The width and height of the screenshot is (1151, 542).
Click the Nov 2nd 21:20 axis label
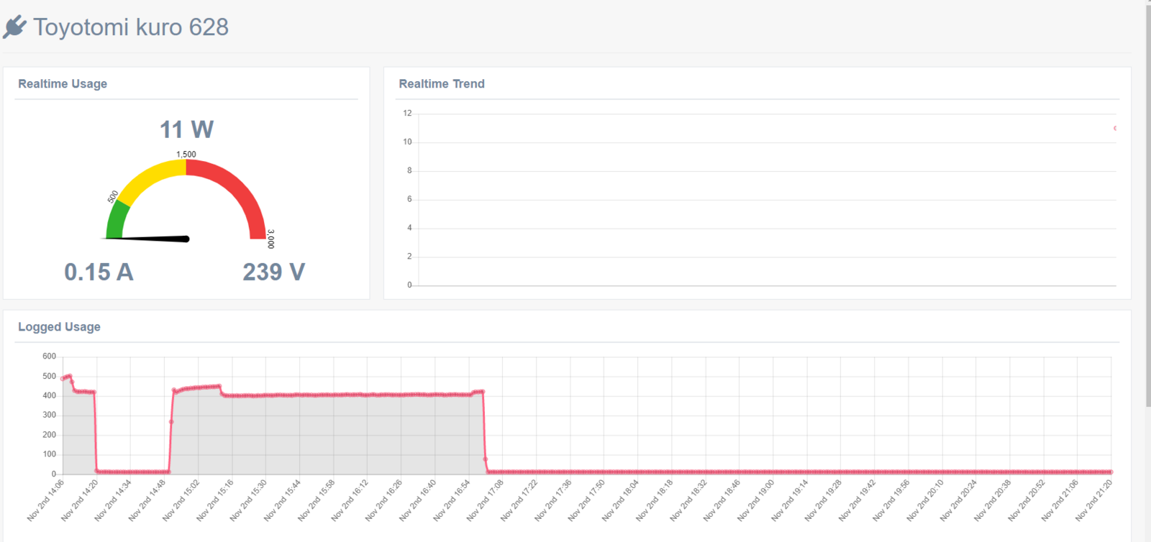(1094, 500)
